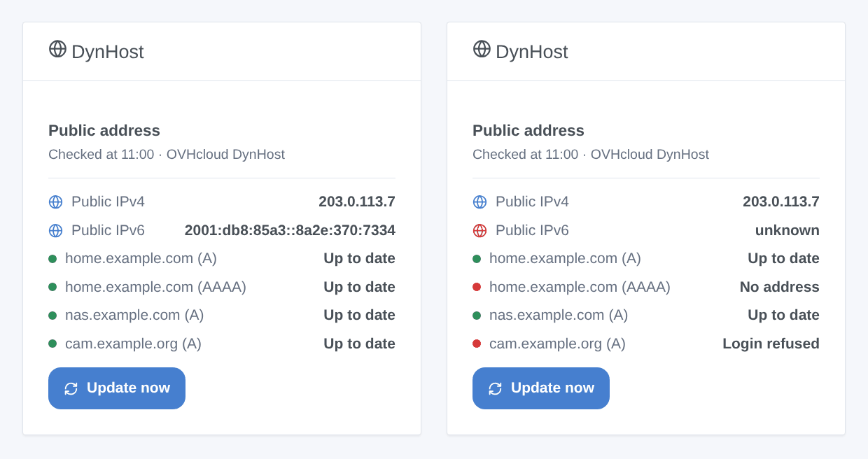Click globe icon in right card DynHost header
This screenshot has height=459, width=868.
pyautogui.click(x=482, y=49)
